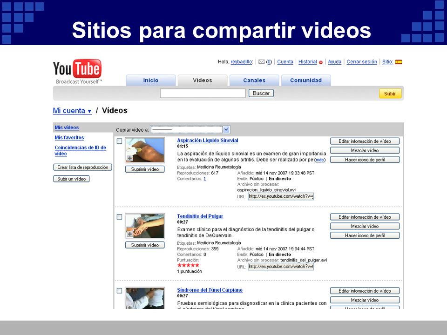Image resolution: width=447 pixels, height=335 pixels.
Task: Click the duration '01:15' text
Action: (x=183, y=146)
